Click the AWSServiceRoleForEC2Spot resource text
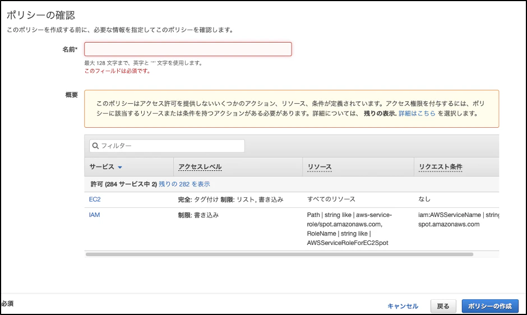This screenshot has width=527, height=315. (x=348, y=243)
